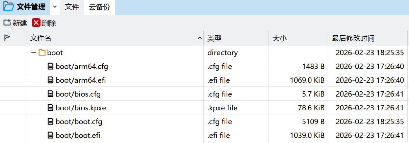Select the file boot/boot.efi
The image size is (409, 143).
tap(78, 135)
